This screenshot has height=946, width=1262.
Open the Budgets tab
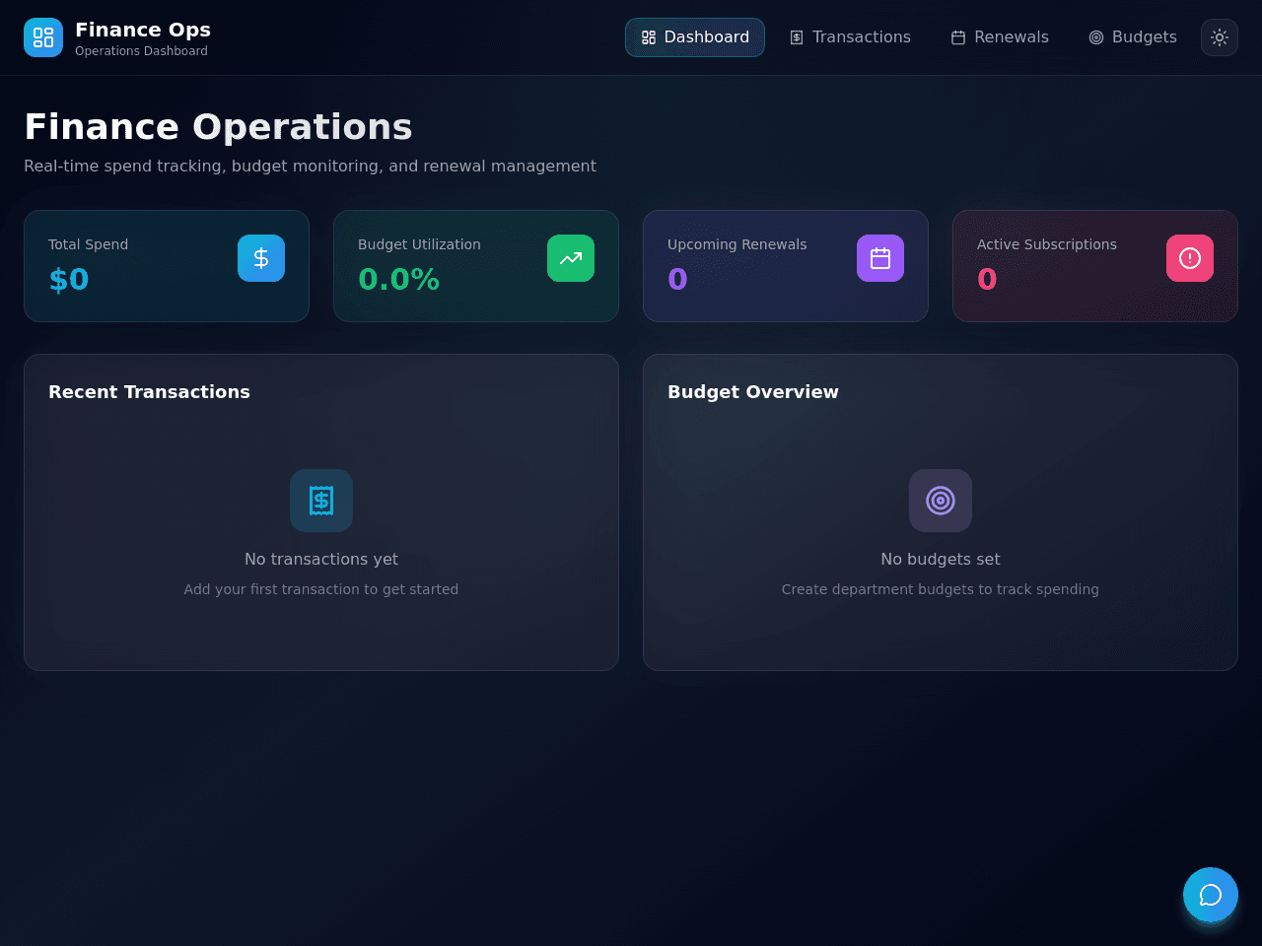tap(1133, 37)
